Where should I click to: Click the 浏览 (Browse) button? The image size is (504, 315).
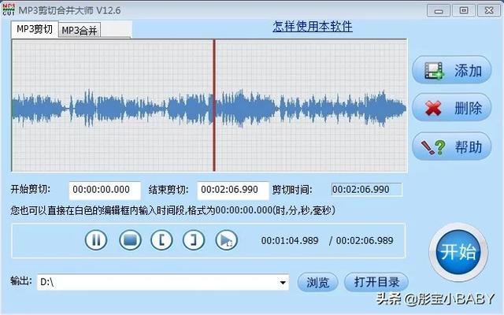(x=317, y=282)
